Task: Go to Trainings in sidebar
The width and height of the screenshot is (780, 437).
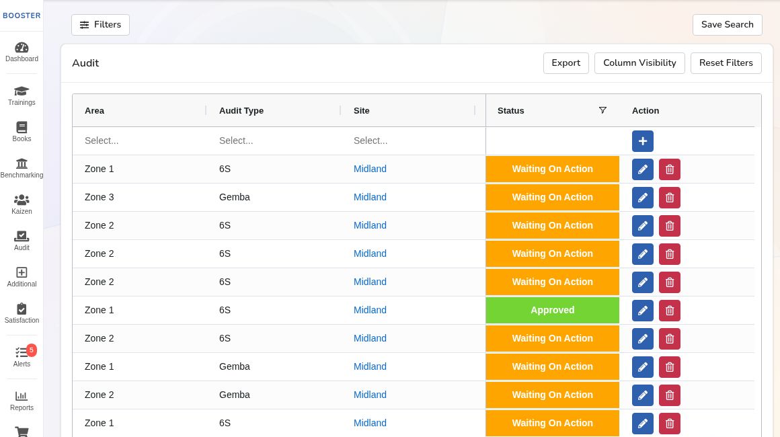Action: click(22, 96)
